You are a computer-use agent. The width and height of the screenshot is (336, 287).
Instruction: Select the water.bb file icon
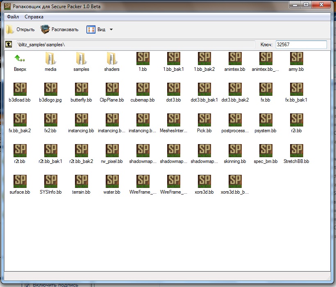112,181
